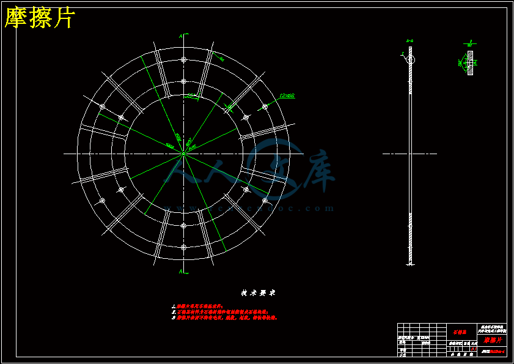Click the detail circle on the section view

(411, 59)
